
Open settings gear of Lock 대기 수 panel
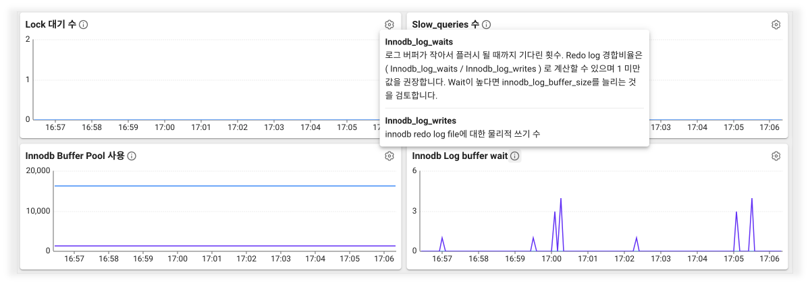[389, 25]
